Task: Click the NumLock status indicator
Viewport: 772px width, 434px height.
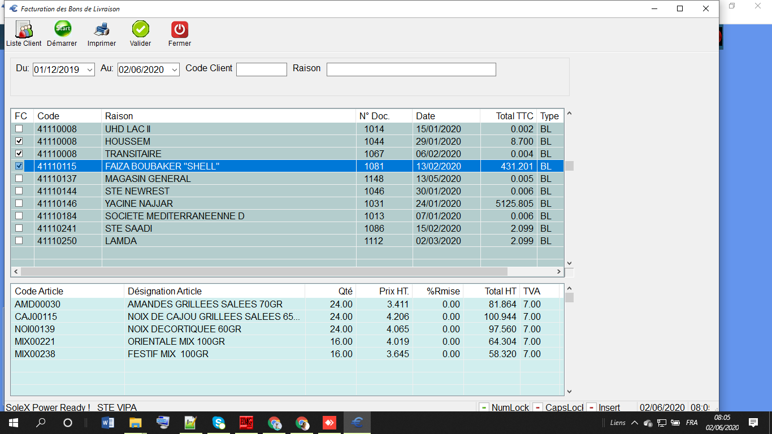Action: tap(504, 407)
